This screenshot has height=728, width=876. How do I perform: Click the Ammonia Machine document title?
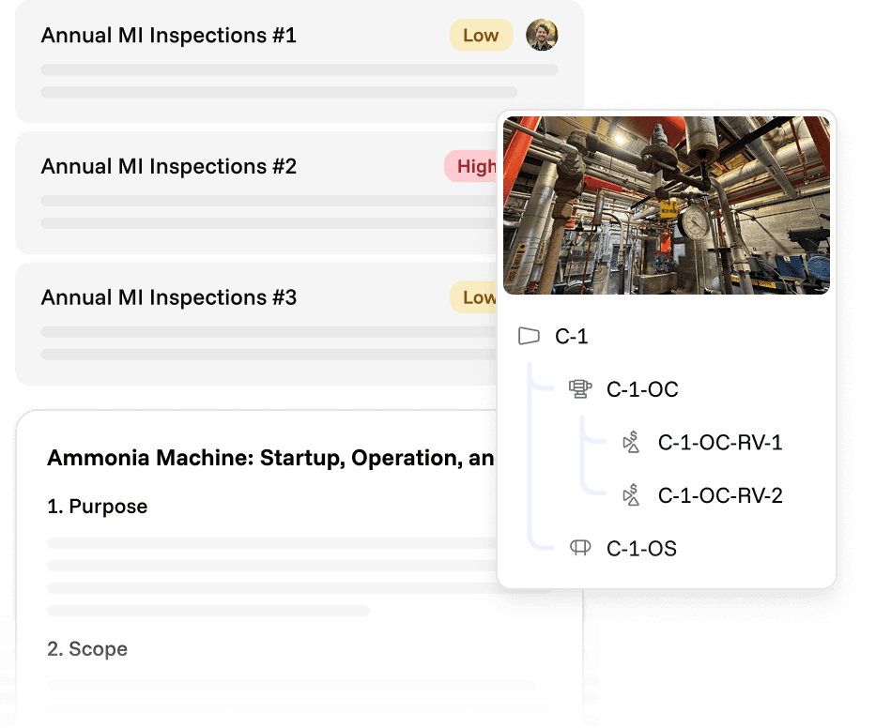tap(271, 458)
